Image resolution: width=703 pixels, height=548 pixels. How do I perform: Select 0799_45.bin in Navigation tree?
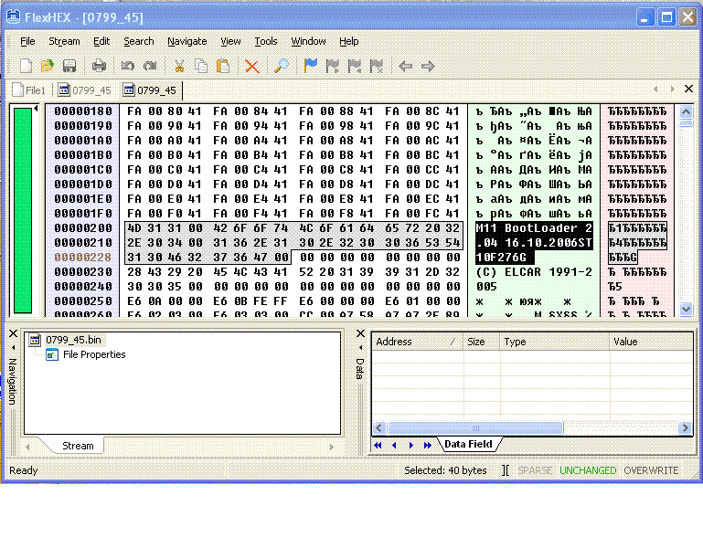click(x=67, y=340)
